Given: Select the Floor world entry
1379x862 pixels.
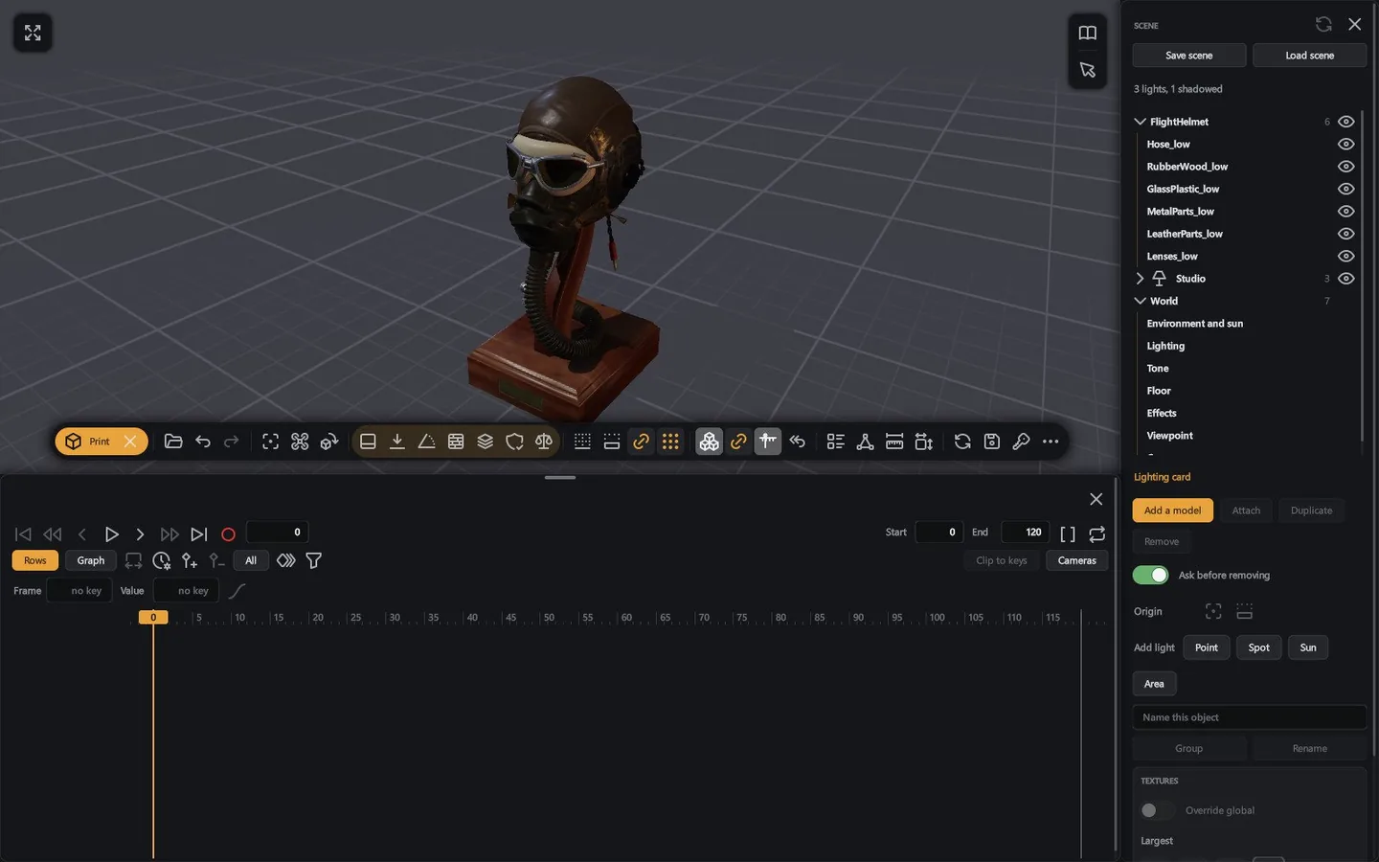Looking at the screenshot, I should tap(1159, 391).
